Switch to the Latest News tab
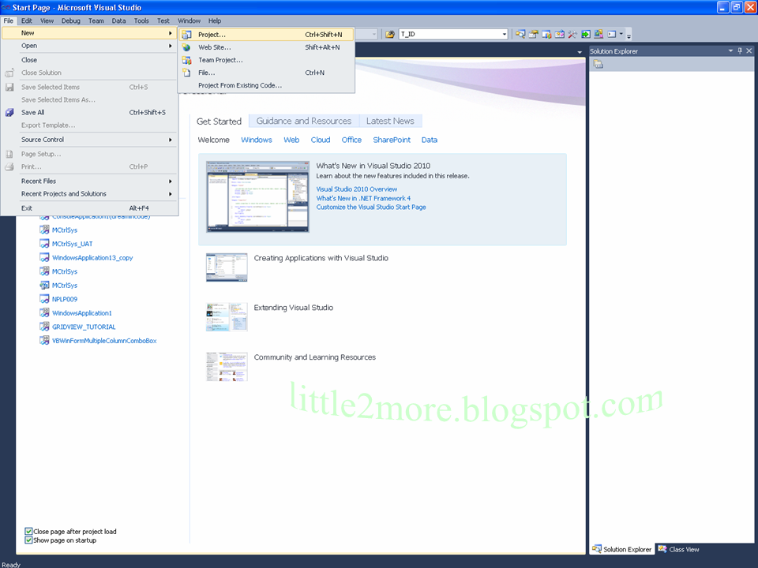The image size is (758, 568). pyautogui.click(x=390, y=121)
